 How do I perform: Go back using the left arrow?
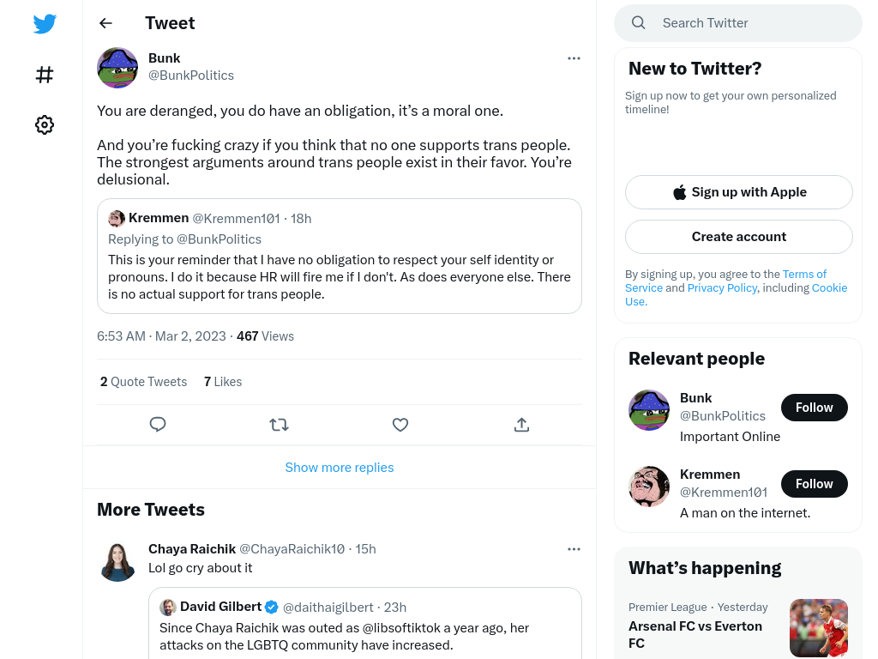105,23
